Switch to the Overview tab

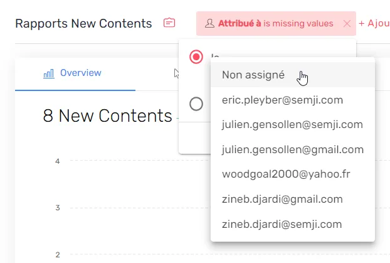(x=75, y=73)
